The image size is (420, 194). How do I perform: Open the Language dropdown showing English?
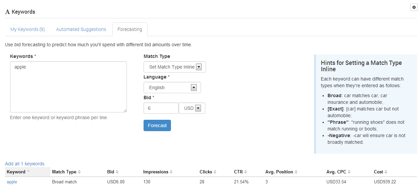172,88
